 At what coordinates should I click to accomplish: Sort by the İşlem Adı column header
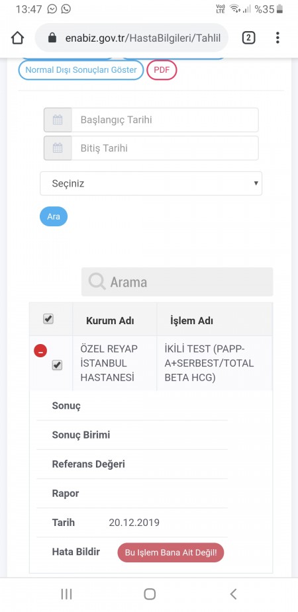[x=191, y=321]
